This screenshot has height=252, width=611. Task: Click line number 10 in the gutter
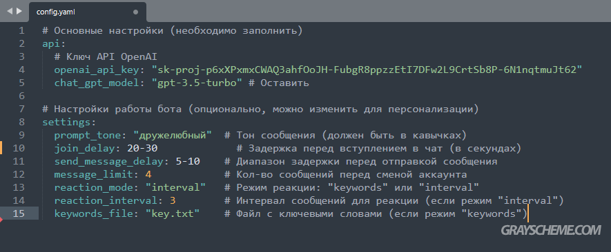19,148
